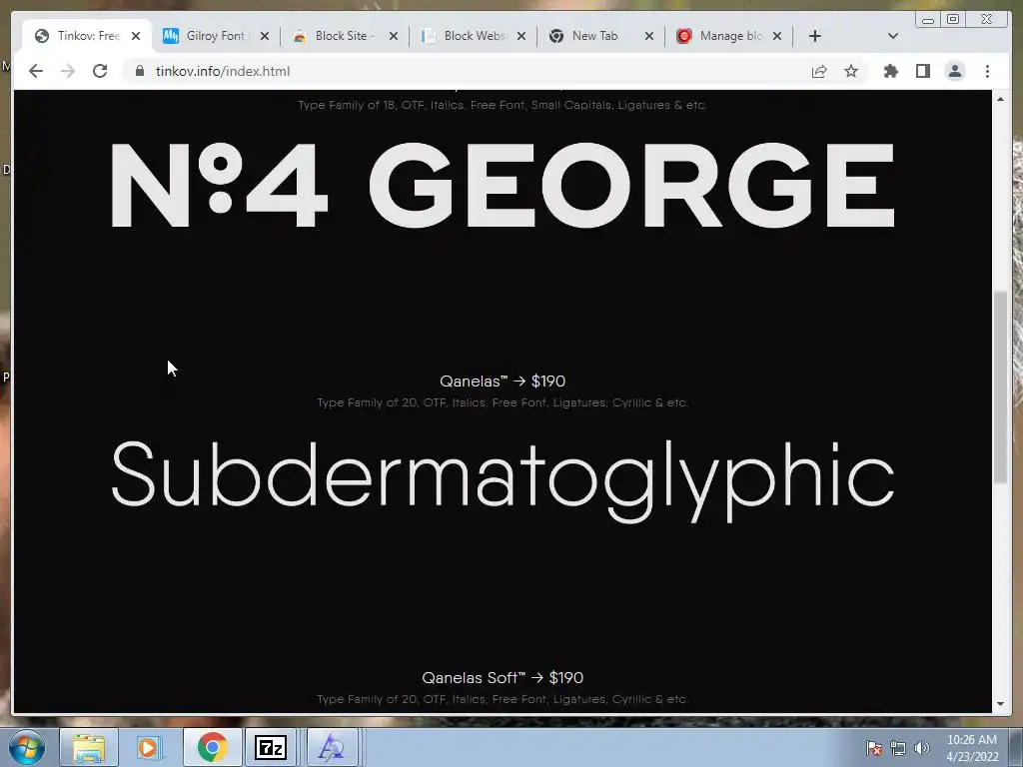
Task: Close the Manage blo tab
Action: pyautogui.click(x=777, y=36)
